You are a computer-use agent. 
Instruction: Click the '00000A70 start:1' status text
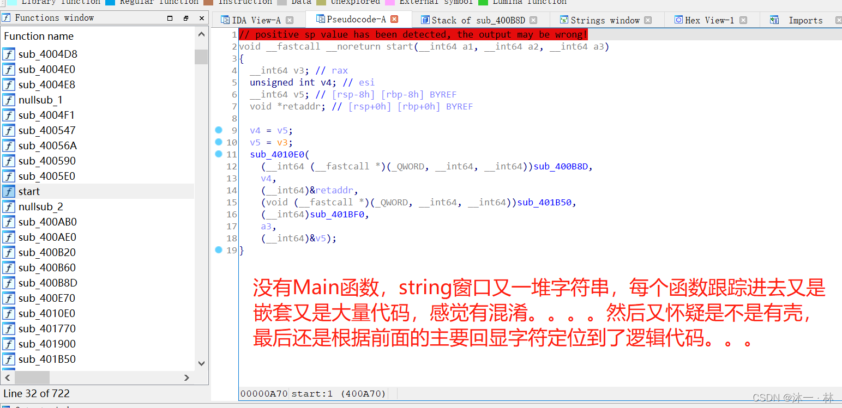pos(313,393)
